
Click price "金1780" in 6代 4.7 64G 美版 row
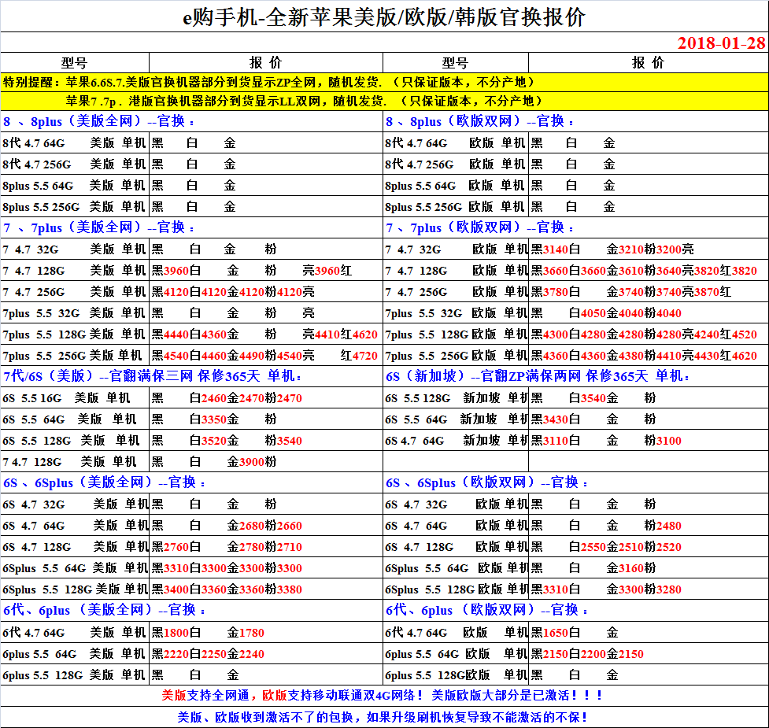point(246,633)
